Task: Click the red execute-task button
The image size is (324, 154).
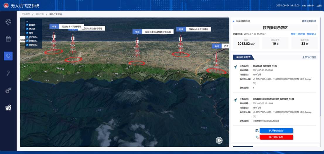Action: click(276, 137)
